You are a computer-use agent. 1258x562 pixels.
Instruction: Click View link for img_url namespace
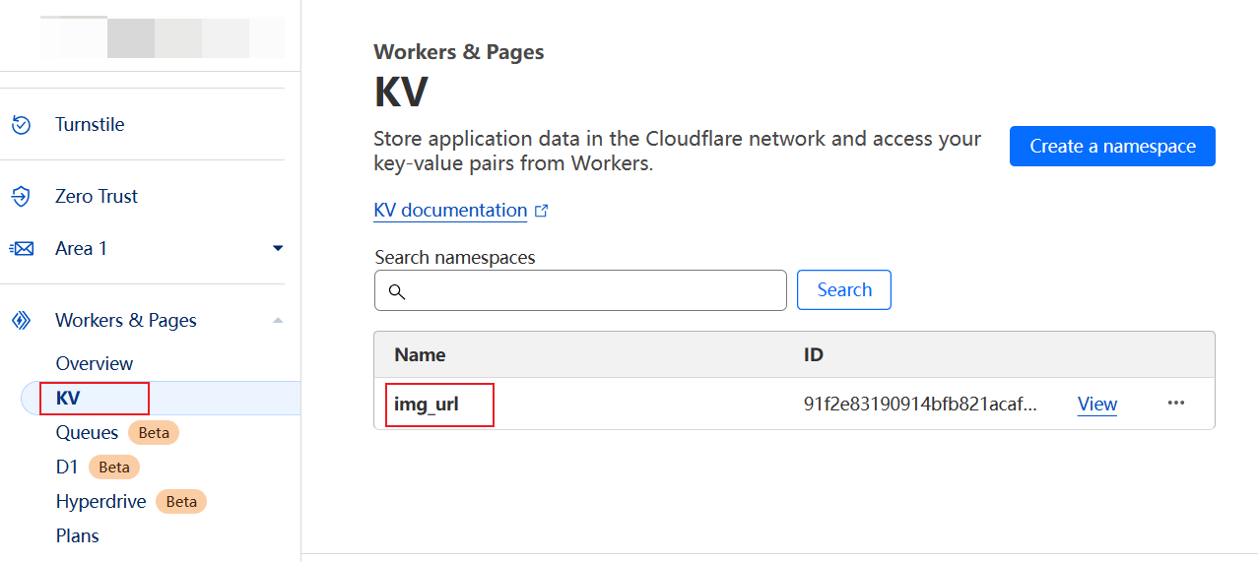(1096, 404)
